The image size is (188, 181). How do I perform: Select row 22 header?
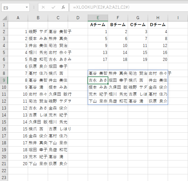pyautogui.click(x=4, y=170)
